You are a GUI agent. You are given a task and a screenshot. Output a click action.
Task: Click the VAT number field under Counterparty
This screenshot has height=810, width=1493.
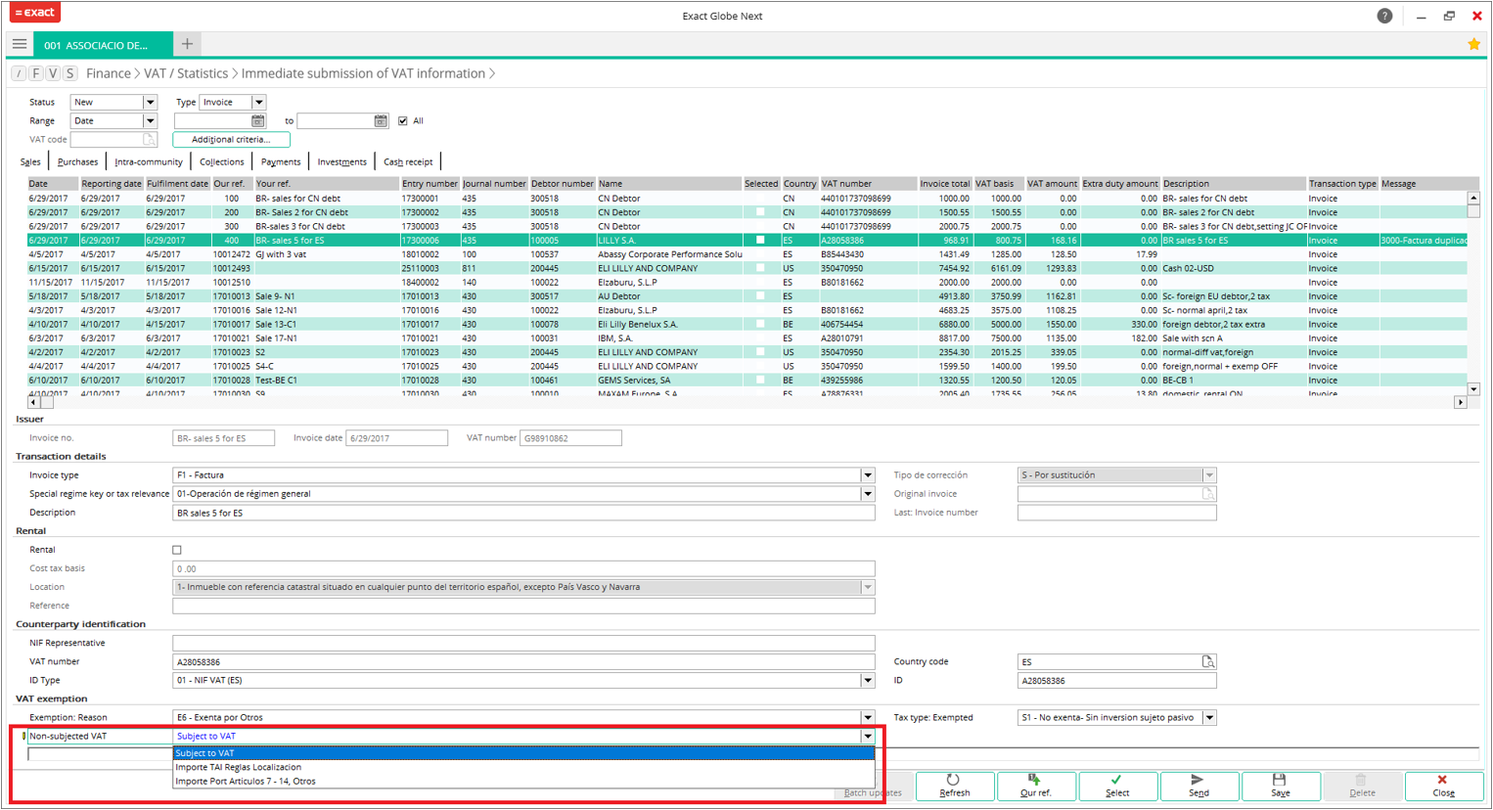[523, 662]
